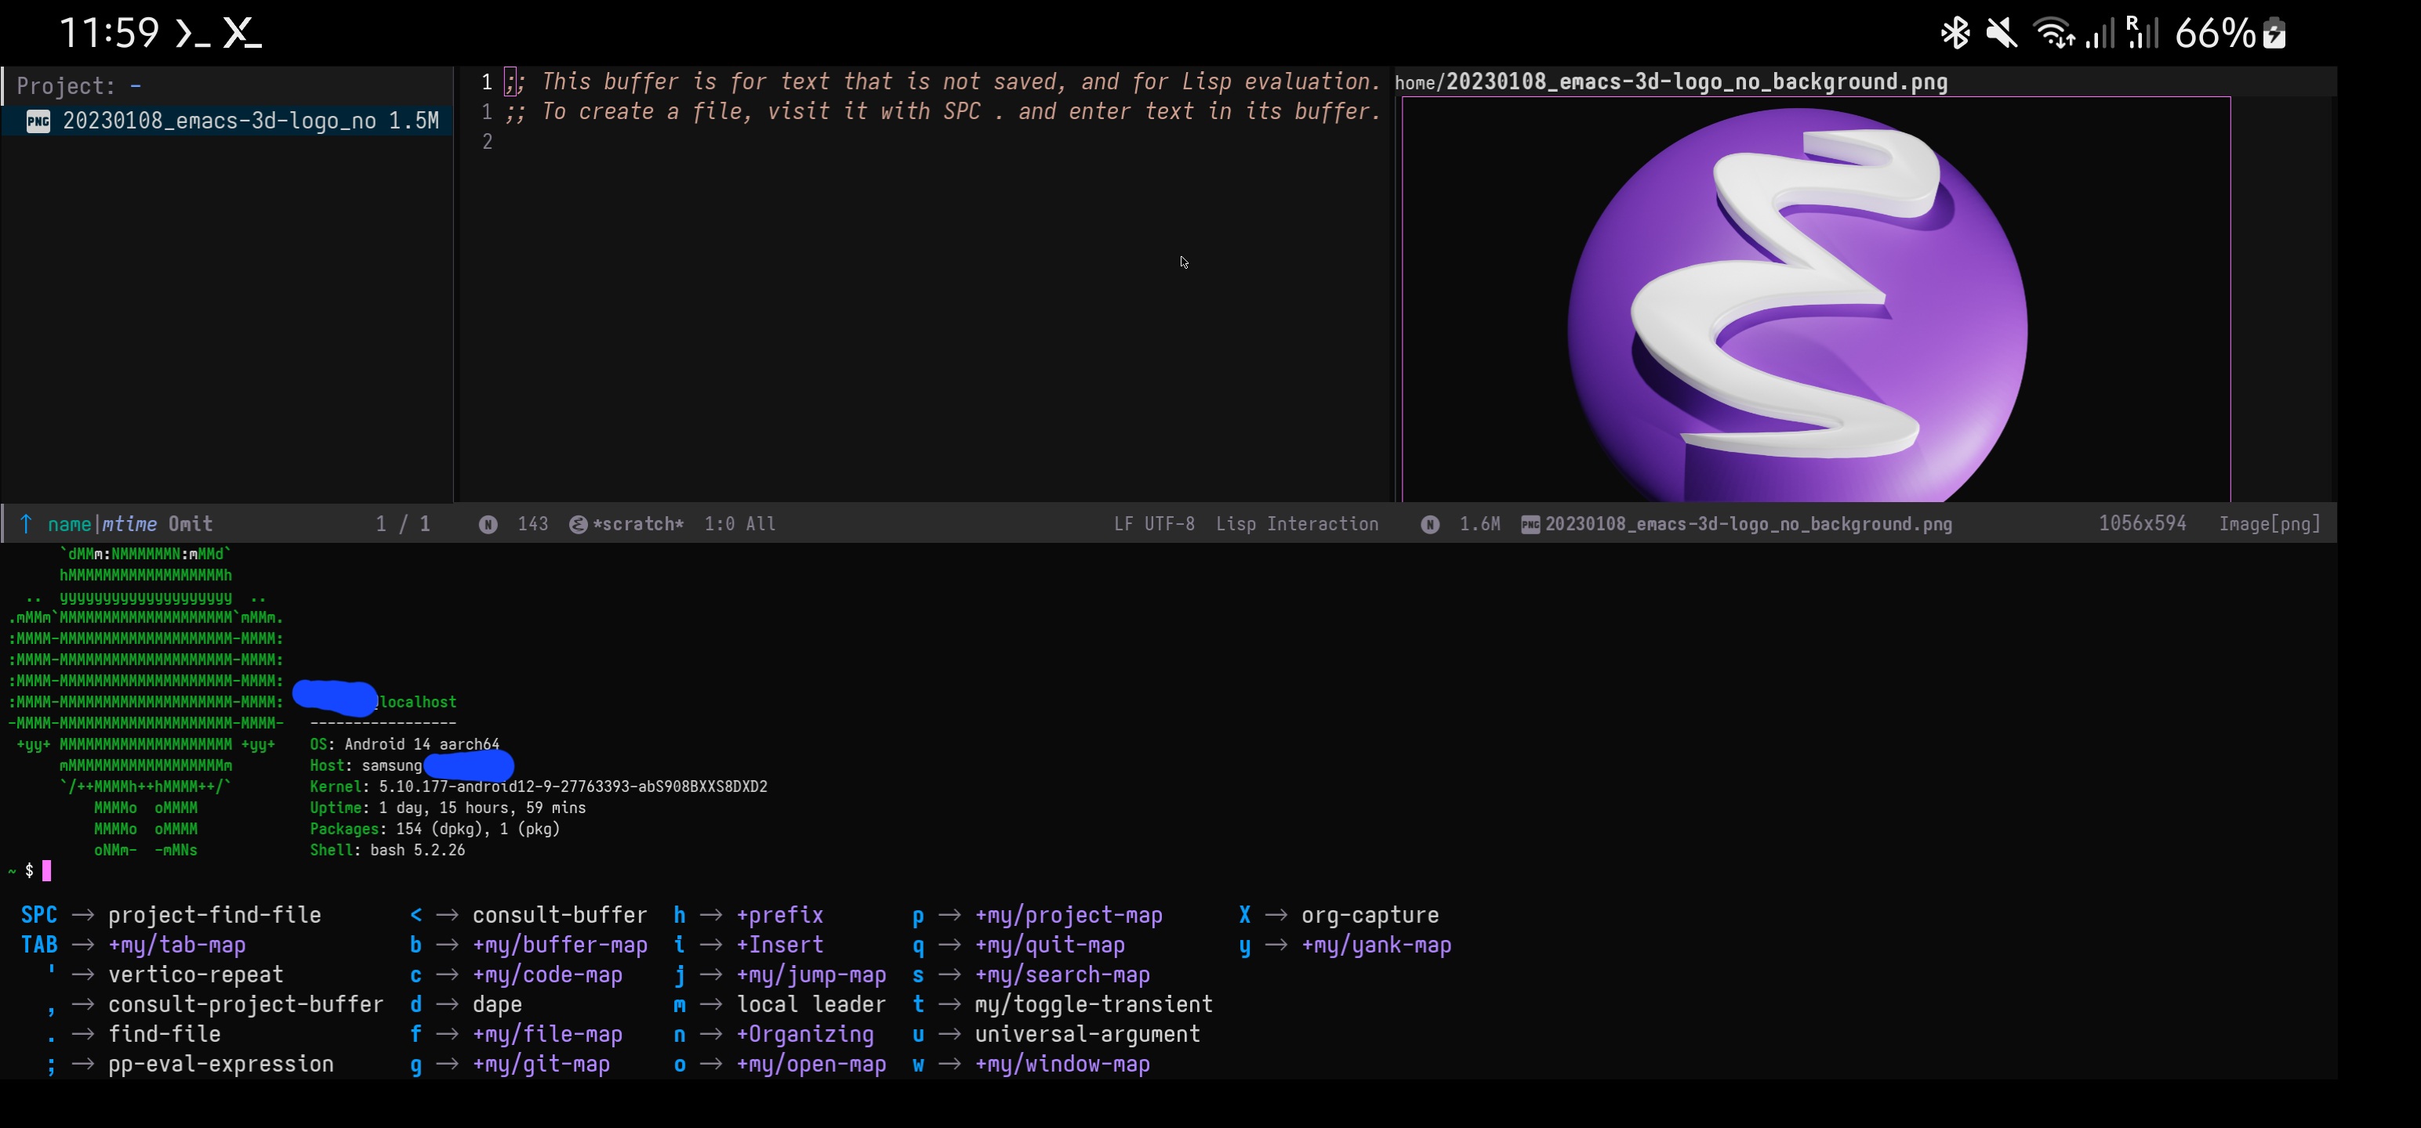
Task: Click the sort-direction arrow in dired modeline
Action: [x=27, y=524]
